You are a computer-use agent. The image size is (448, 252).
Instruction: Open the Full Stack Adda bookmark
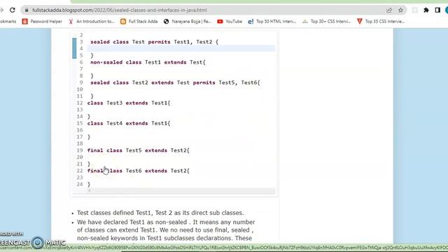click(139, 22)
